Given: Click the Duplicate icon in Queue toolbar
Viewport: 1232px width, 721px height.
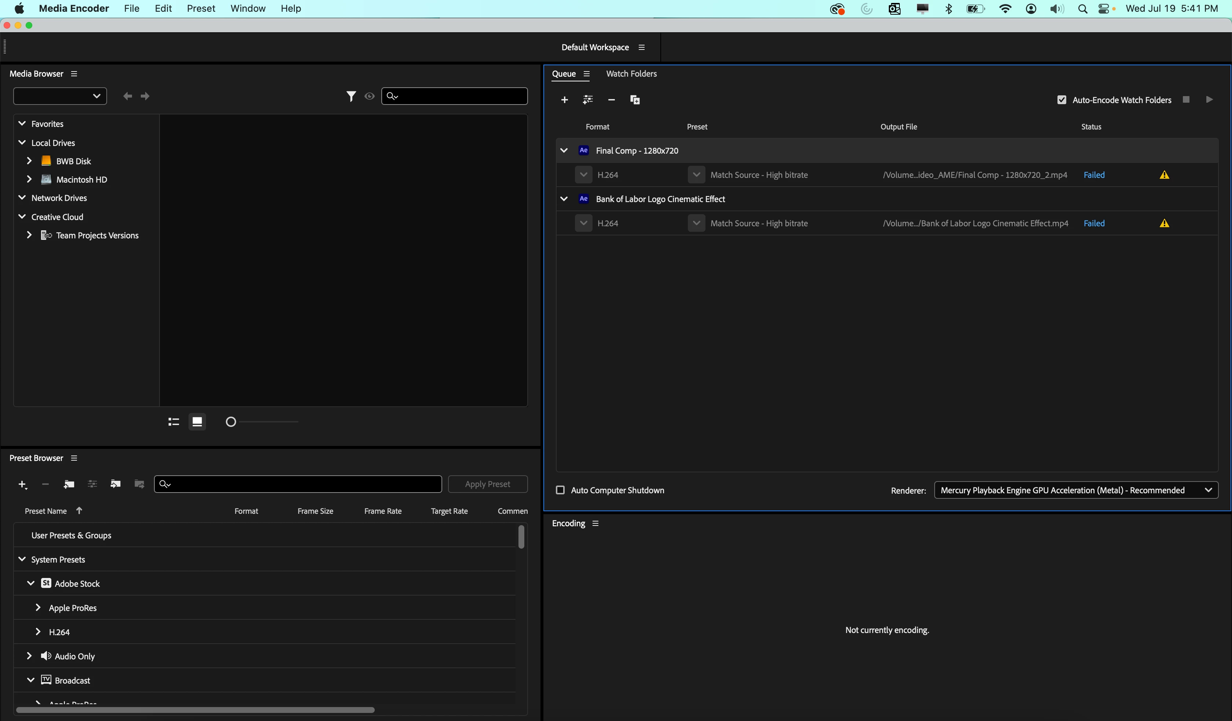Looking at the screenshot, I should (x=635, y=100).
